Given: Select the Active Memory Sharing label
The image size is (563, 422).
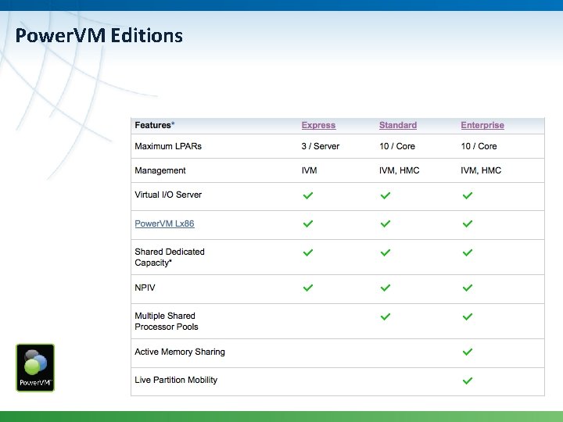Looking at the screenshot, I should [180, 352].
